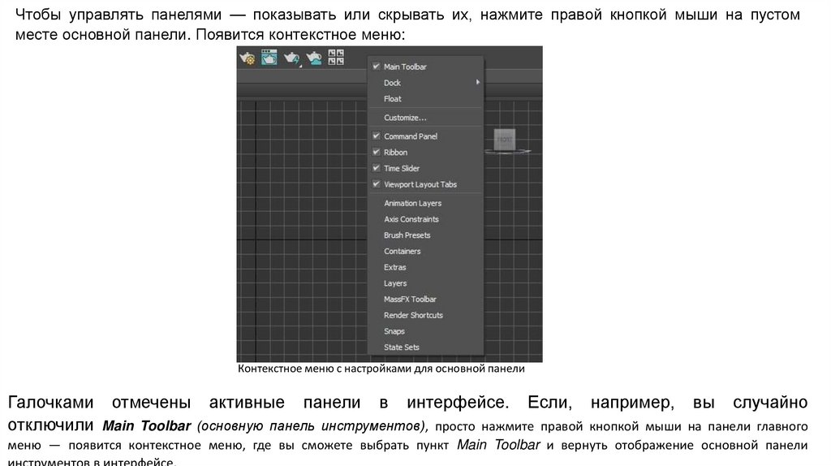Open Customize... from the menu
This screenshot has width=831, height=466.
[425, 118]
